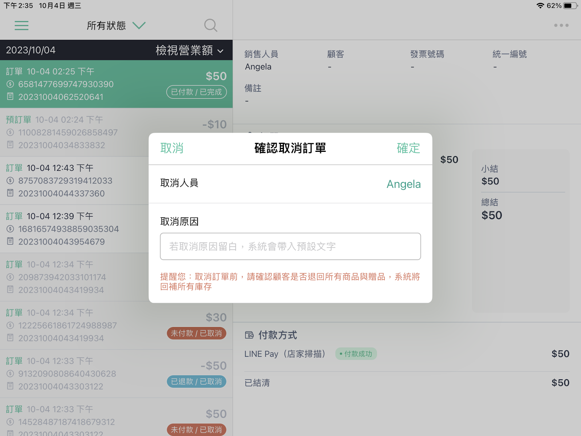The image size is (581, 436).
Task: Click the 已退款 / 已取消 status badge
Action: 196,381
